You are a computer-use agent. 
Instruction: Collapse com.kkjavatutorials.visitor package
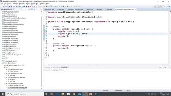point(5,83)
